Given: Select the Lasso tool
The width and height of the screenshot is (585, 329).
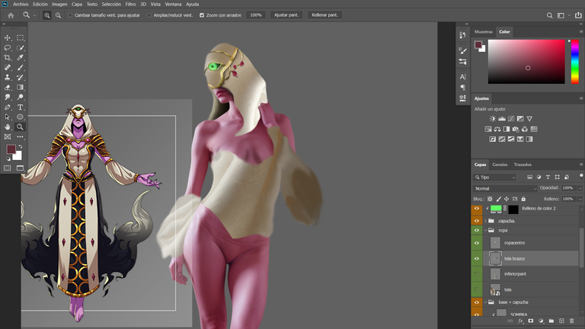Looking at the screenshot, I should click(7, 48).
